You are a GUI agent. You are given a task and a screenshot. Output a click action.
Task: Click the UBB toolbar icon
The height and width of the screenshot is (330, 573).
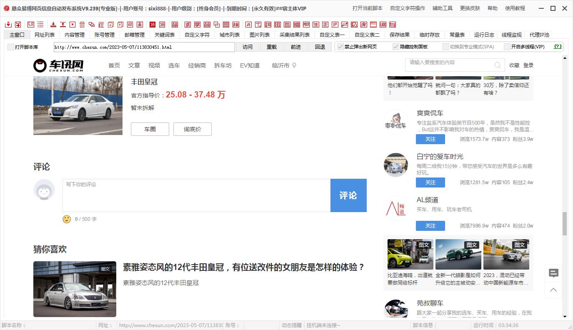pos(383,25)
